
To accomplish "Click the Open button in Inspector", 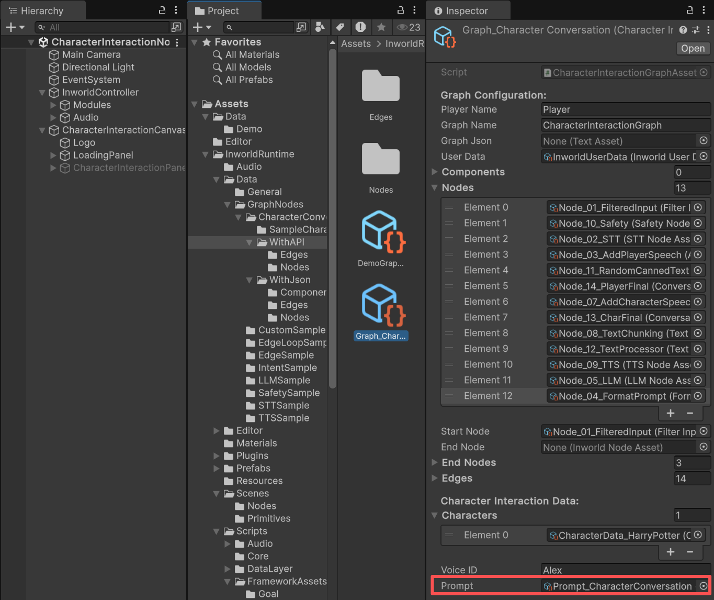I will 693,48.
